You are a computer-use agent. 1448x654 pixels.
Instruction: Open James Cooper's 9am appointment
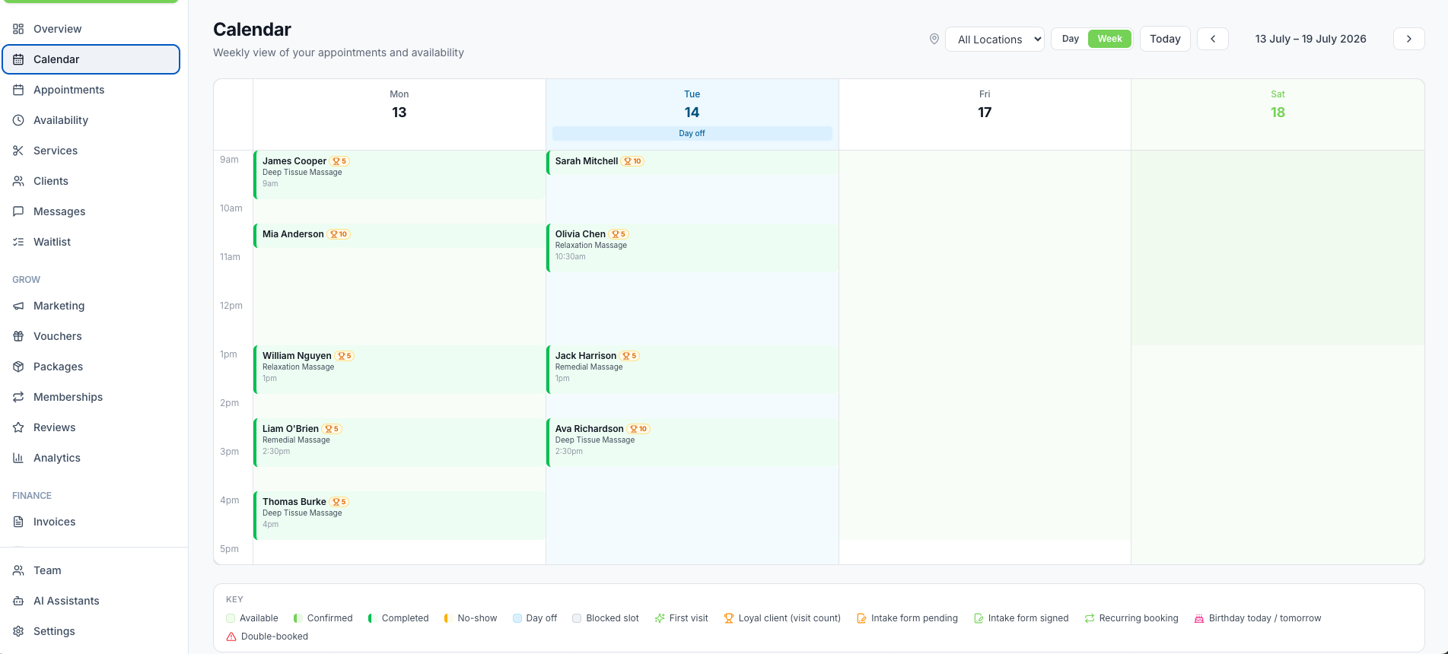coord(399,175)
